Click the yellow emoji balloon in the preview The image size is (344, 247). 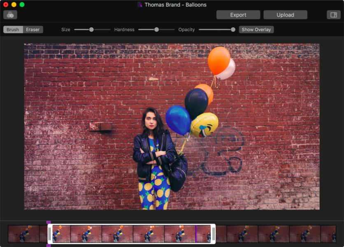coord(205,124)
